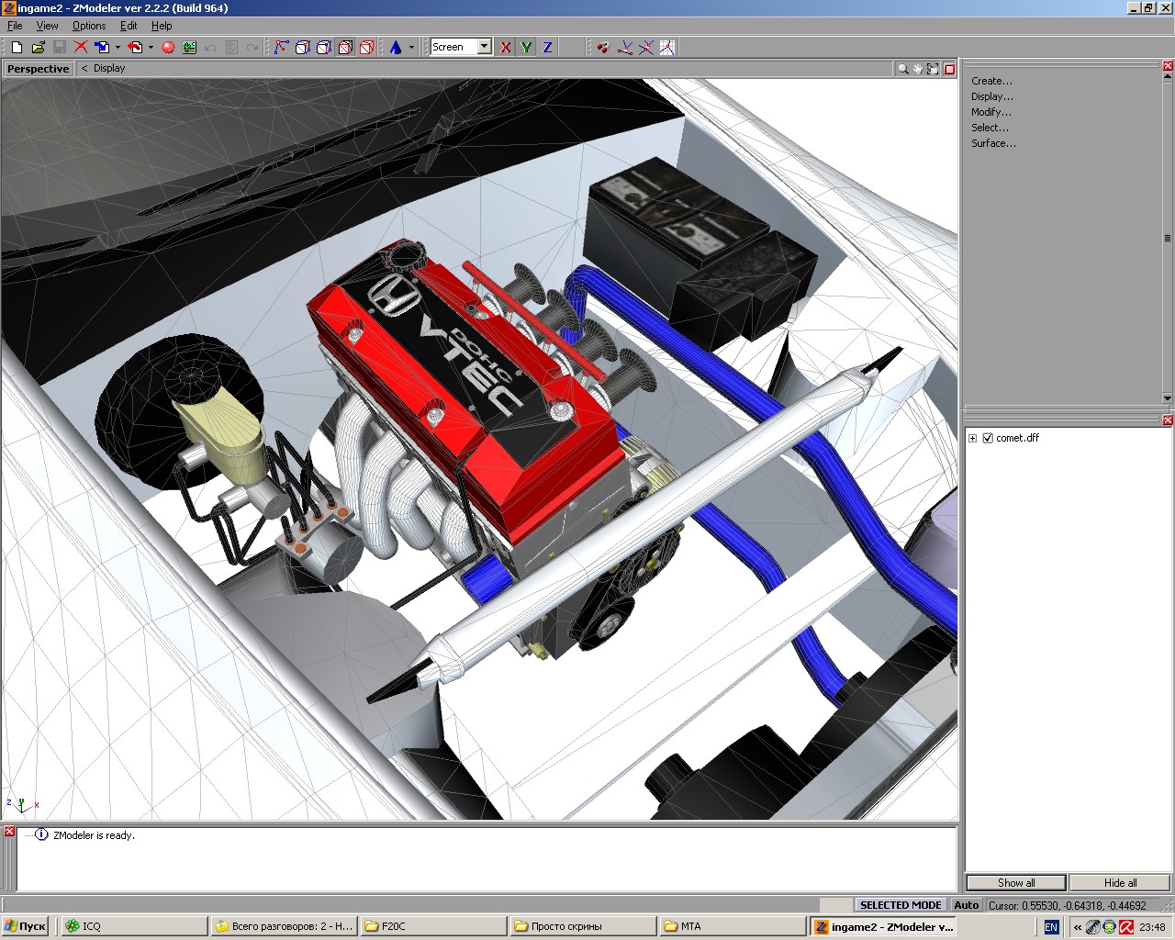Click the Export icon with red arrow

point(136,47)
